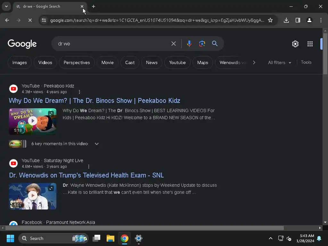
Task: Open Settings gear on the taskbar
Action: tap(138, 238)
